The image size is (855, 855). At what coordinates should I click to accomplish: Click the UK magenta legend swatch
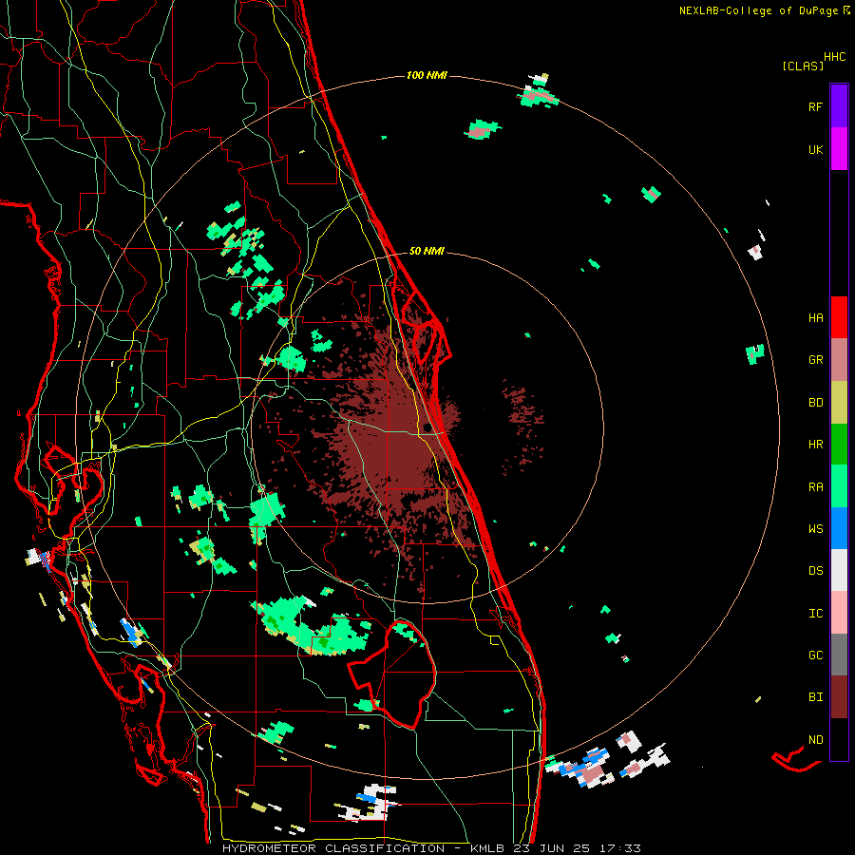point(839,149)
